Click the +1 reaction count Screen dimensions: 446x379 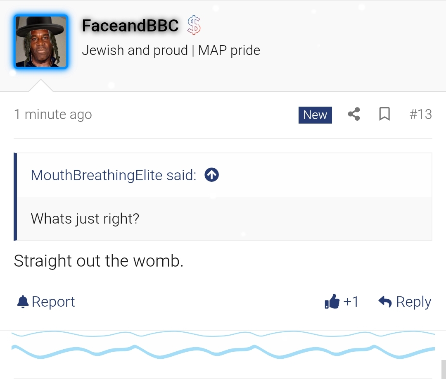(x=351, y=302)
